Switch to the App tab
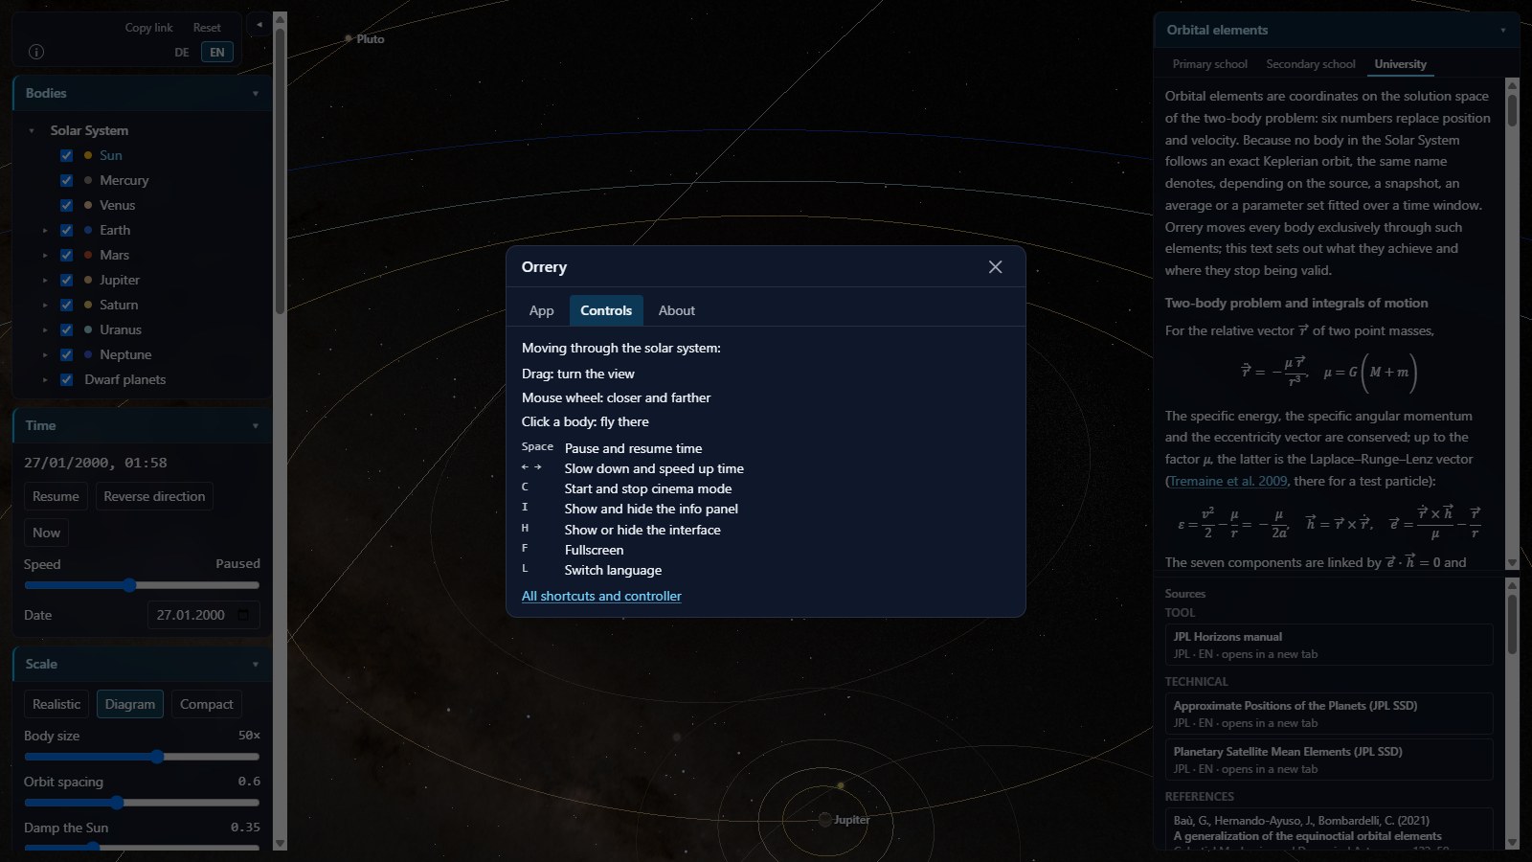The height and width of the screenshot is (862, 1532). [x=541, y=310]
